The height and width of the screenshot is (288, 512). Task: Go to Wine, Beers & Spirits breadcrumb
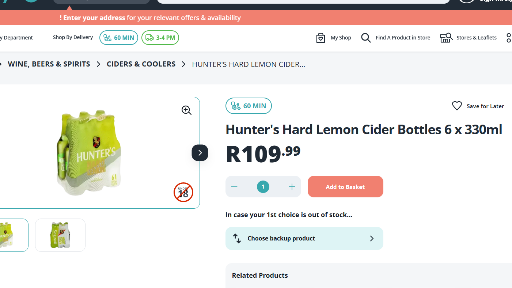pyautogui.click(x=49, y=64)
